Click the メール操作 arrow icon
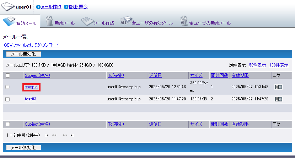The image size is (295, 158). [38, 7]
